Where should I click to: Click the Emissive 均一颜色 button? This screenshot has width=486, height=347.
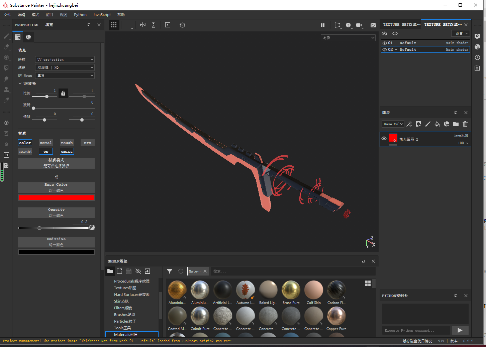pyautogui.click(x=56, y=242)
